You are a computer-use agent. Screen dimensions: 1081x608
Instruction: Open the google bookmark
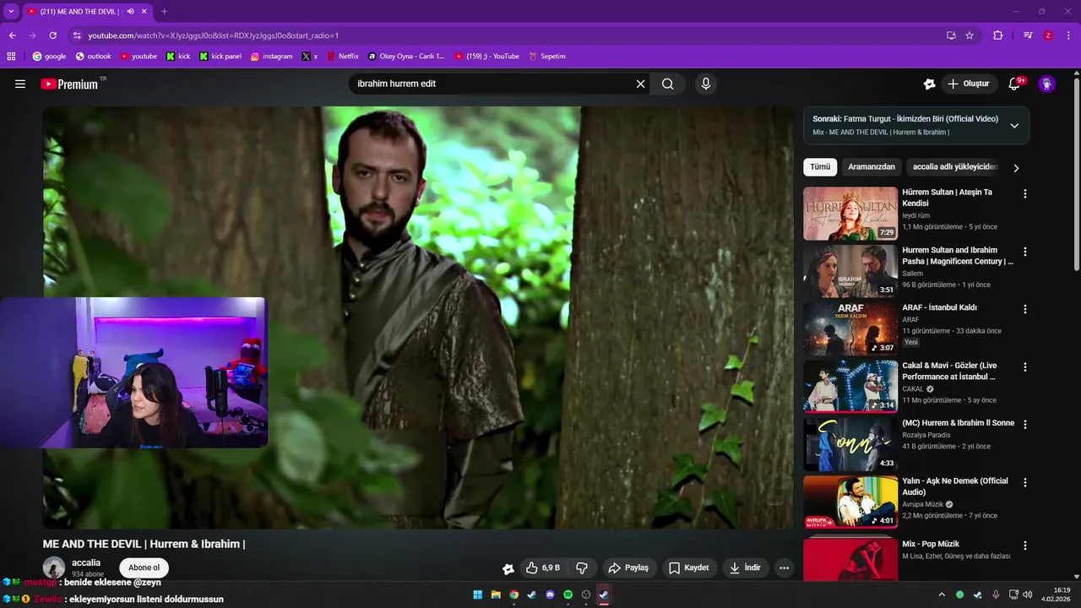pyautogui.click(x=49, y=56)
